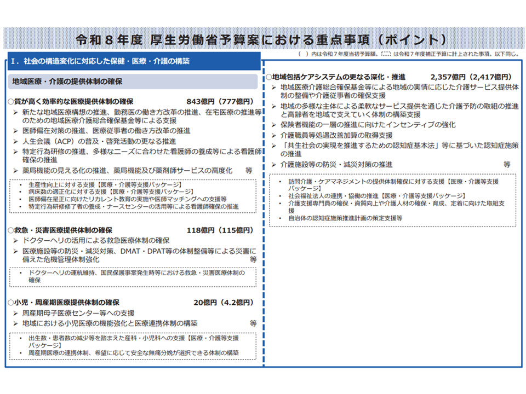Click the arrow bullet beside 医師偏在対策の推進

[16, 131]
